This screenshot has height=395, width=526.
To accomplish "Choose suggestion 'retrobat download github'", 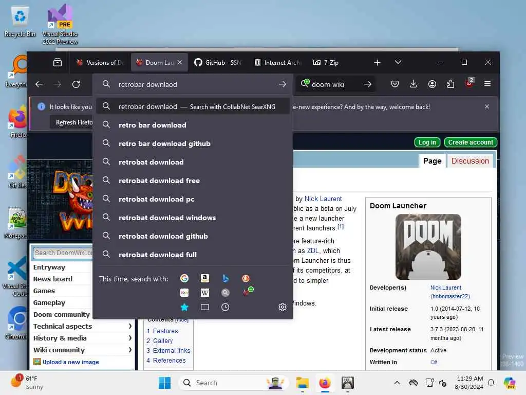I will click(x=193, y=236).
